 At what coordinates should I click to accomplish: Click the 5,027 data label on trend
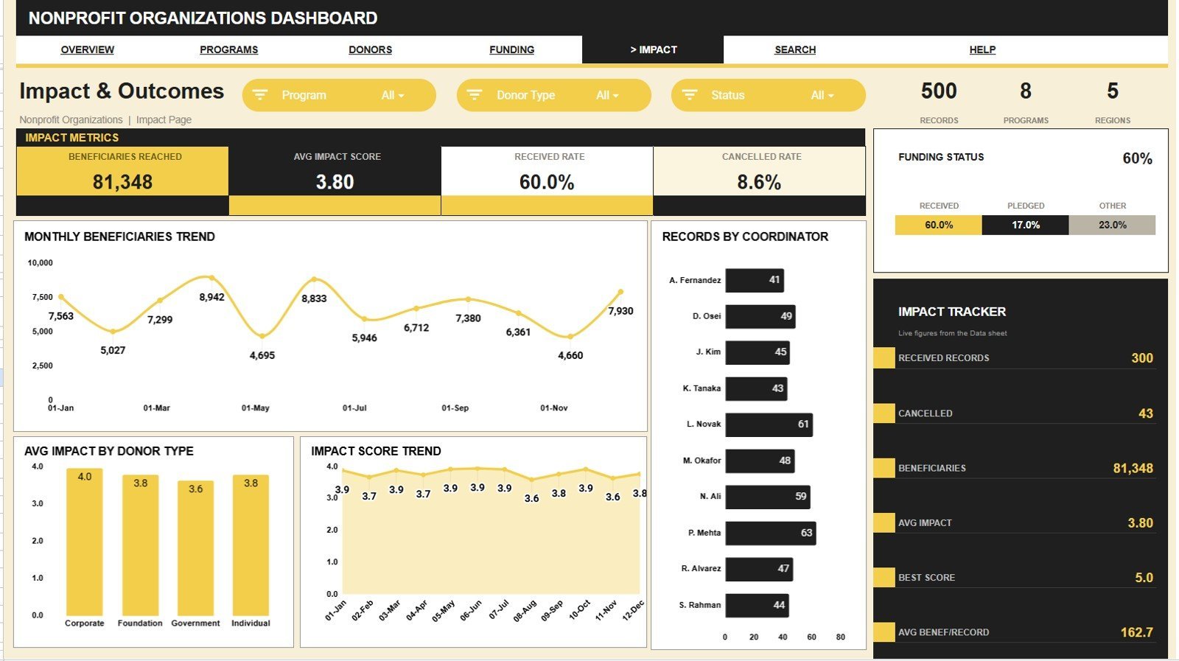(113, 350)
